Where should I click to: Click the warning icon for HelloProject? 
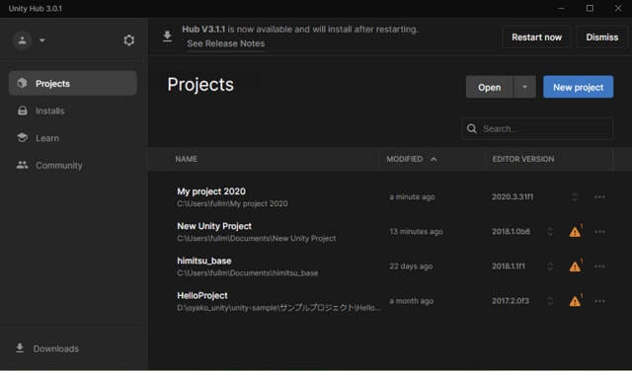click(x=575, y=301)
